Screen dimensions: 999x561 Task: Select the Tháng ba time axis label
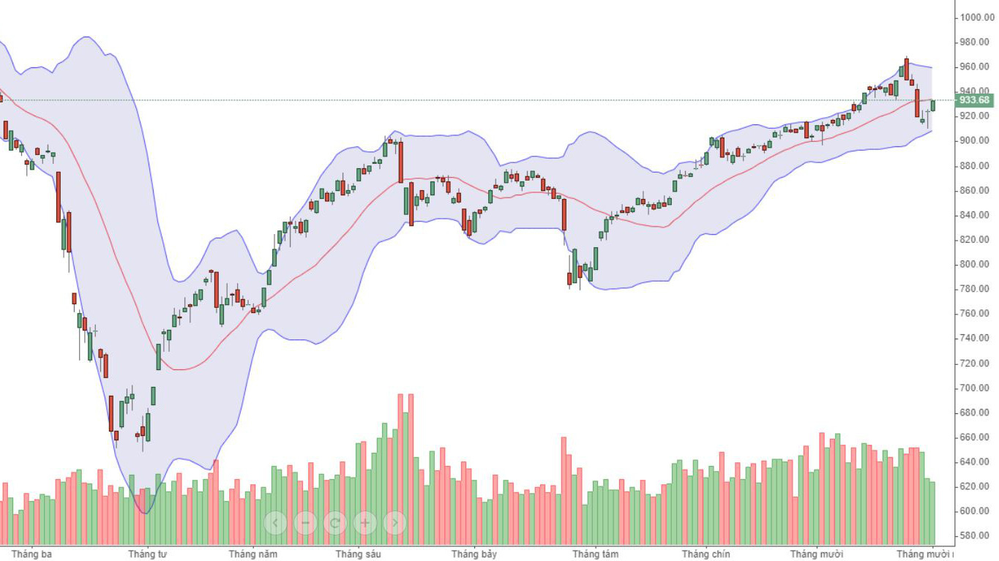pyautogui.click(x=31, y=554)
